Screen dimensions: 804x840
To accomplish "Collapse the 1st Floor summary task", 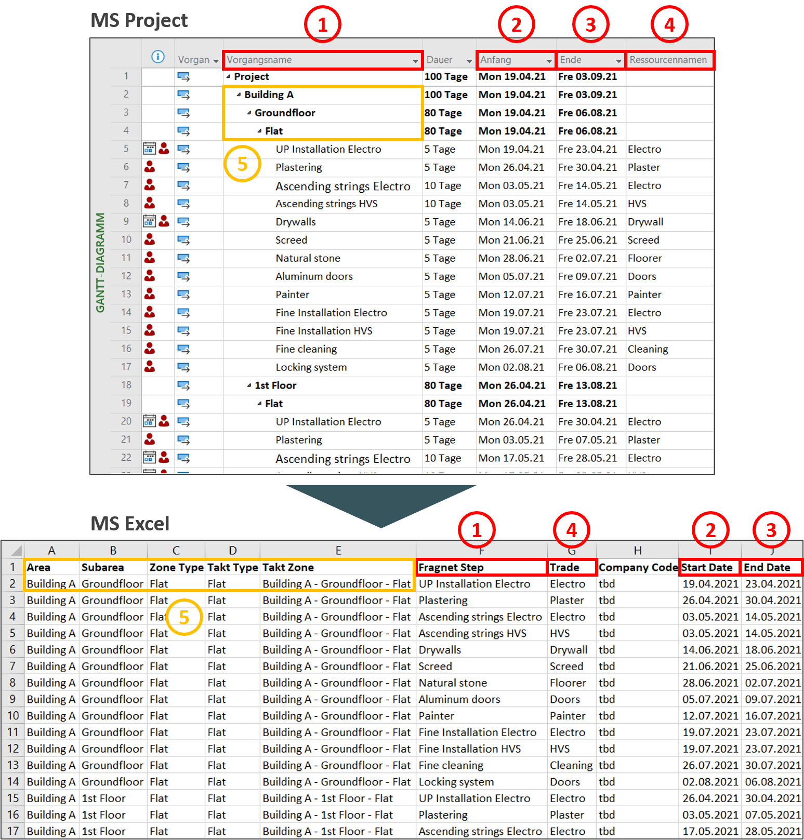I will 249,385.
